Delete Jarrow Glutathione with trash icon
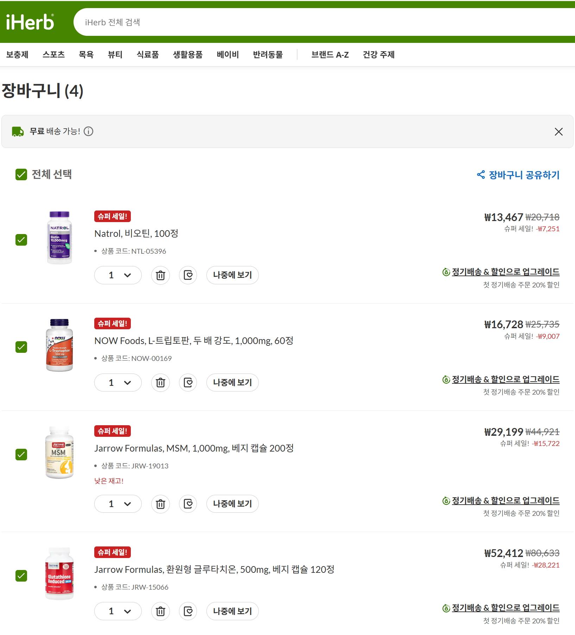The image size is (575, 635). pos(160,611)
